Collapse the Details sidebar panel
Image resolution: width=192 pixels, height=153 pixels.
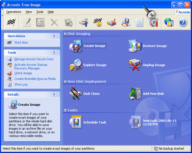[54, 94]
